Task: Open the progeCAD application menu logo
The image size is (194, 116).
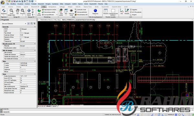Action: 2,2
